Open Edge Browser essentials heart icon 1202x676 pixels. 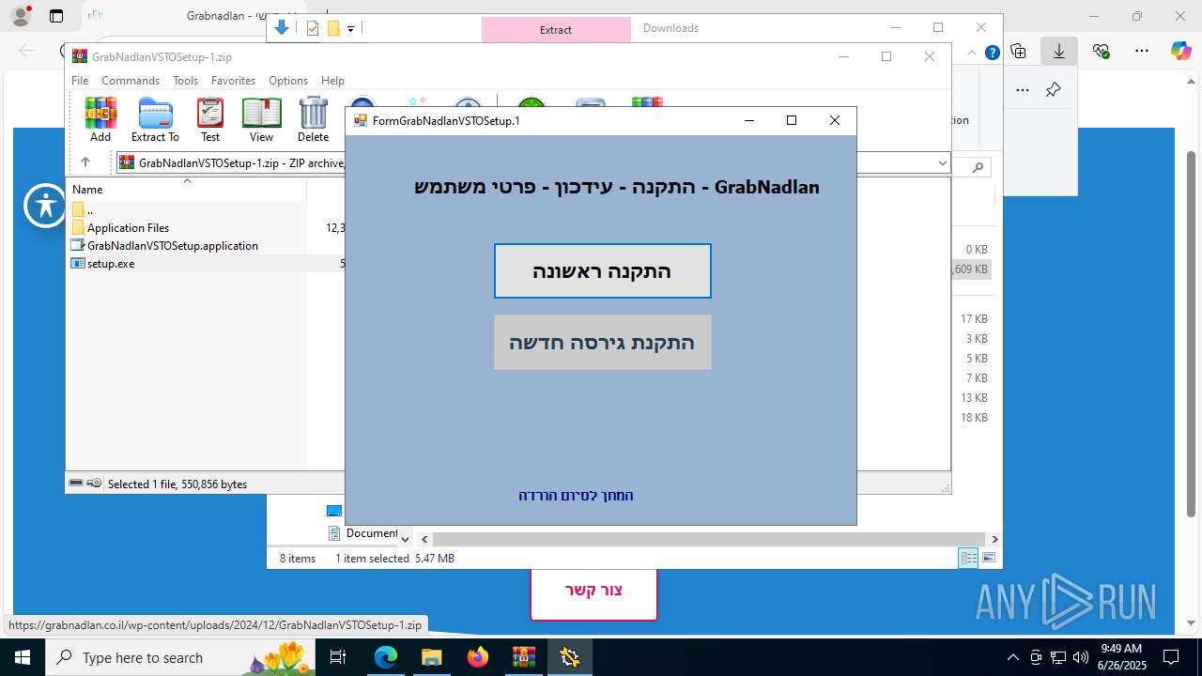1101,52
